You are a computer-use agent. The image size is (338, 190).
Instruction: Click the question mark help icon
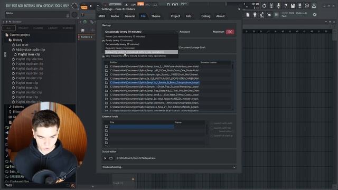pos(286,6)
